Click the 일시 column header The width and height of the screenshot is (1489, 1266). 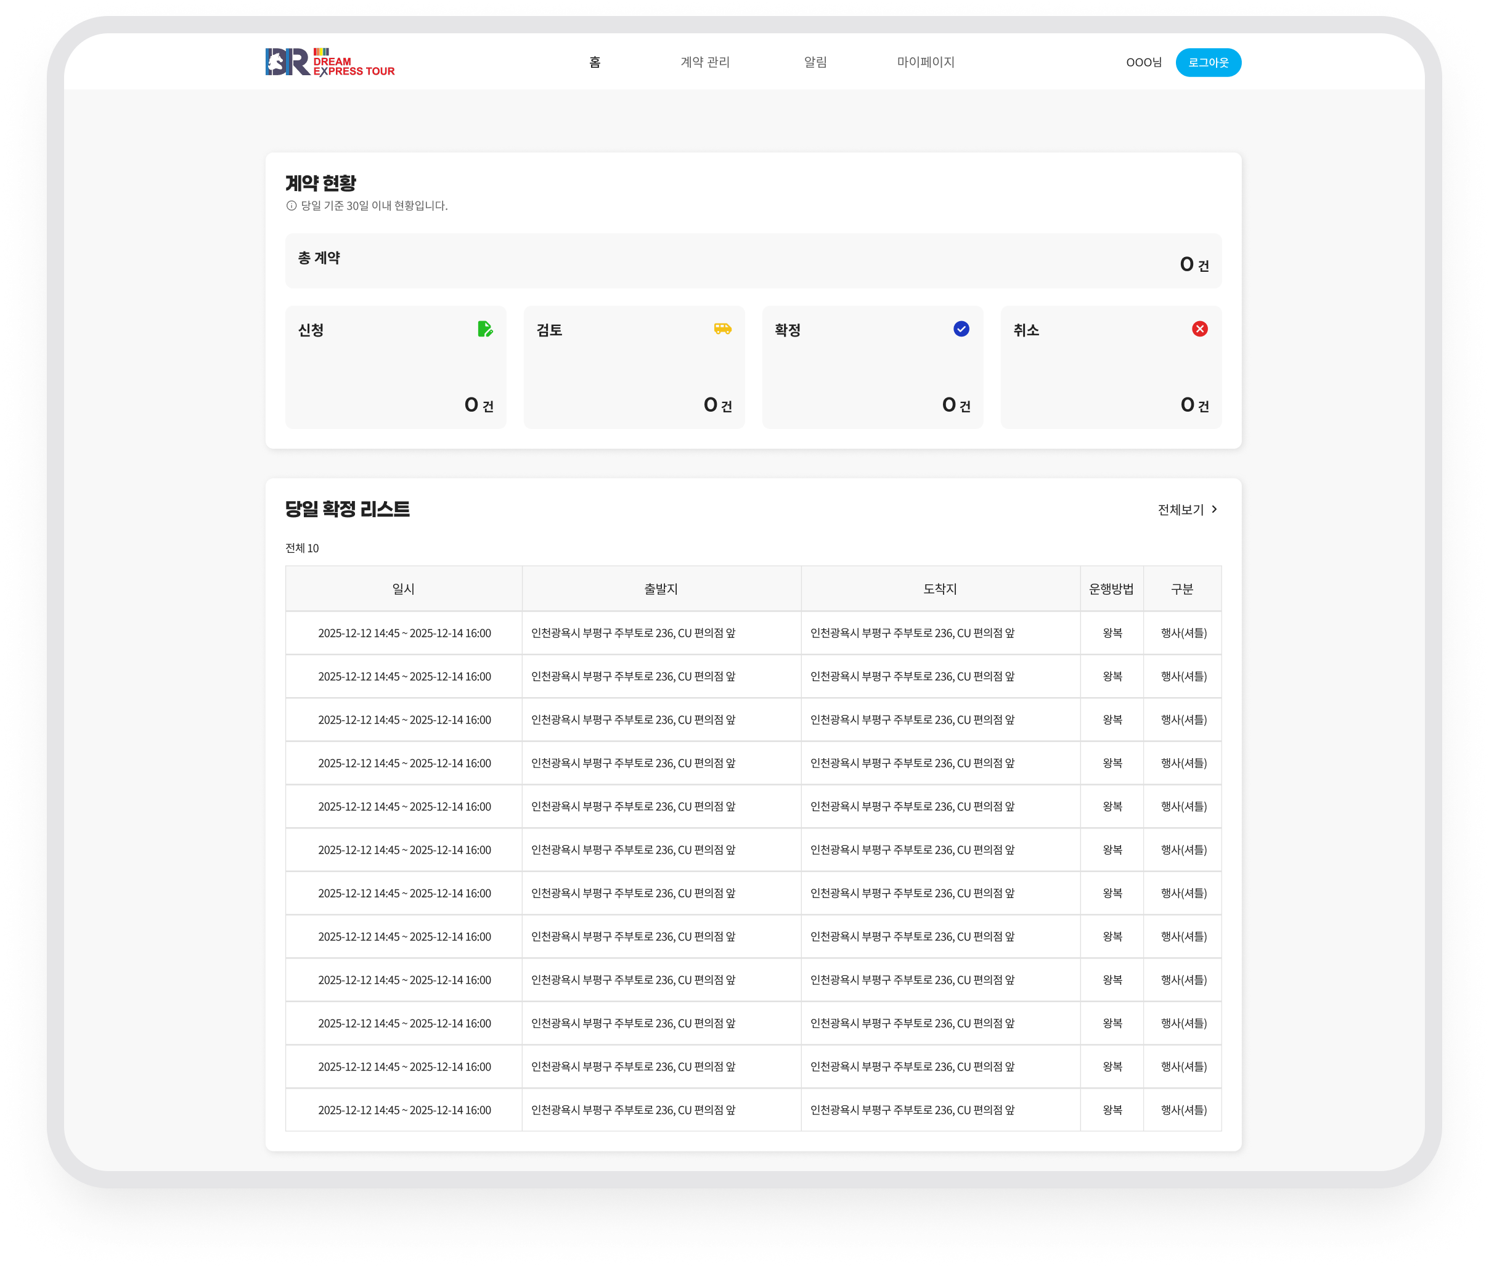click(403, 589)
